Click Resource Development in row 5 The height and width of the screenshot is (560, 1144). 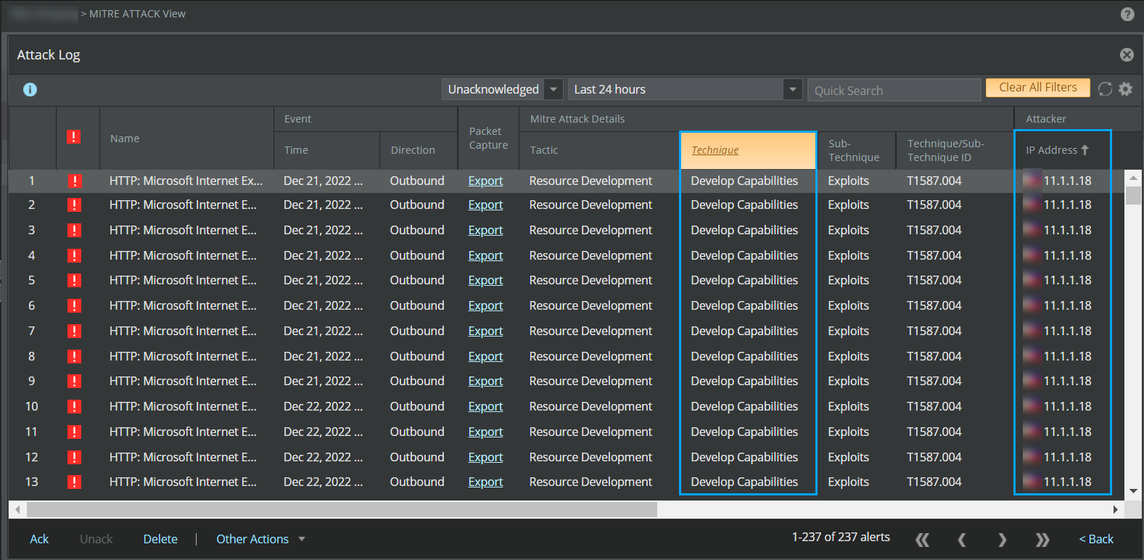pyautogui.click(x=590, y=280)
